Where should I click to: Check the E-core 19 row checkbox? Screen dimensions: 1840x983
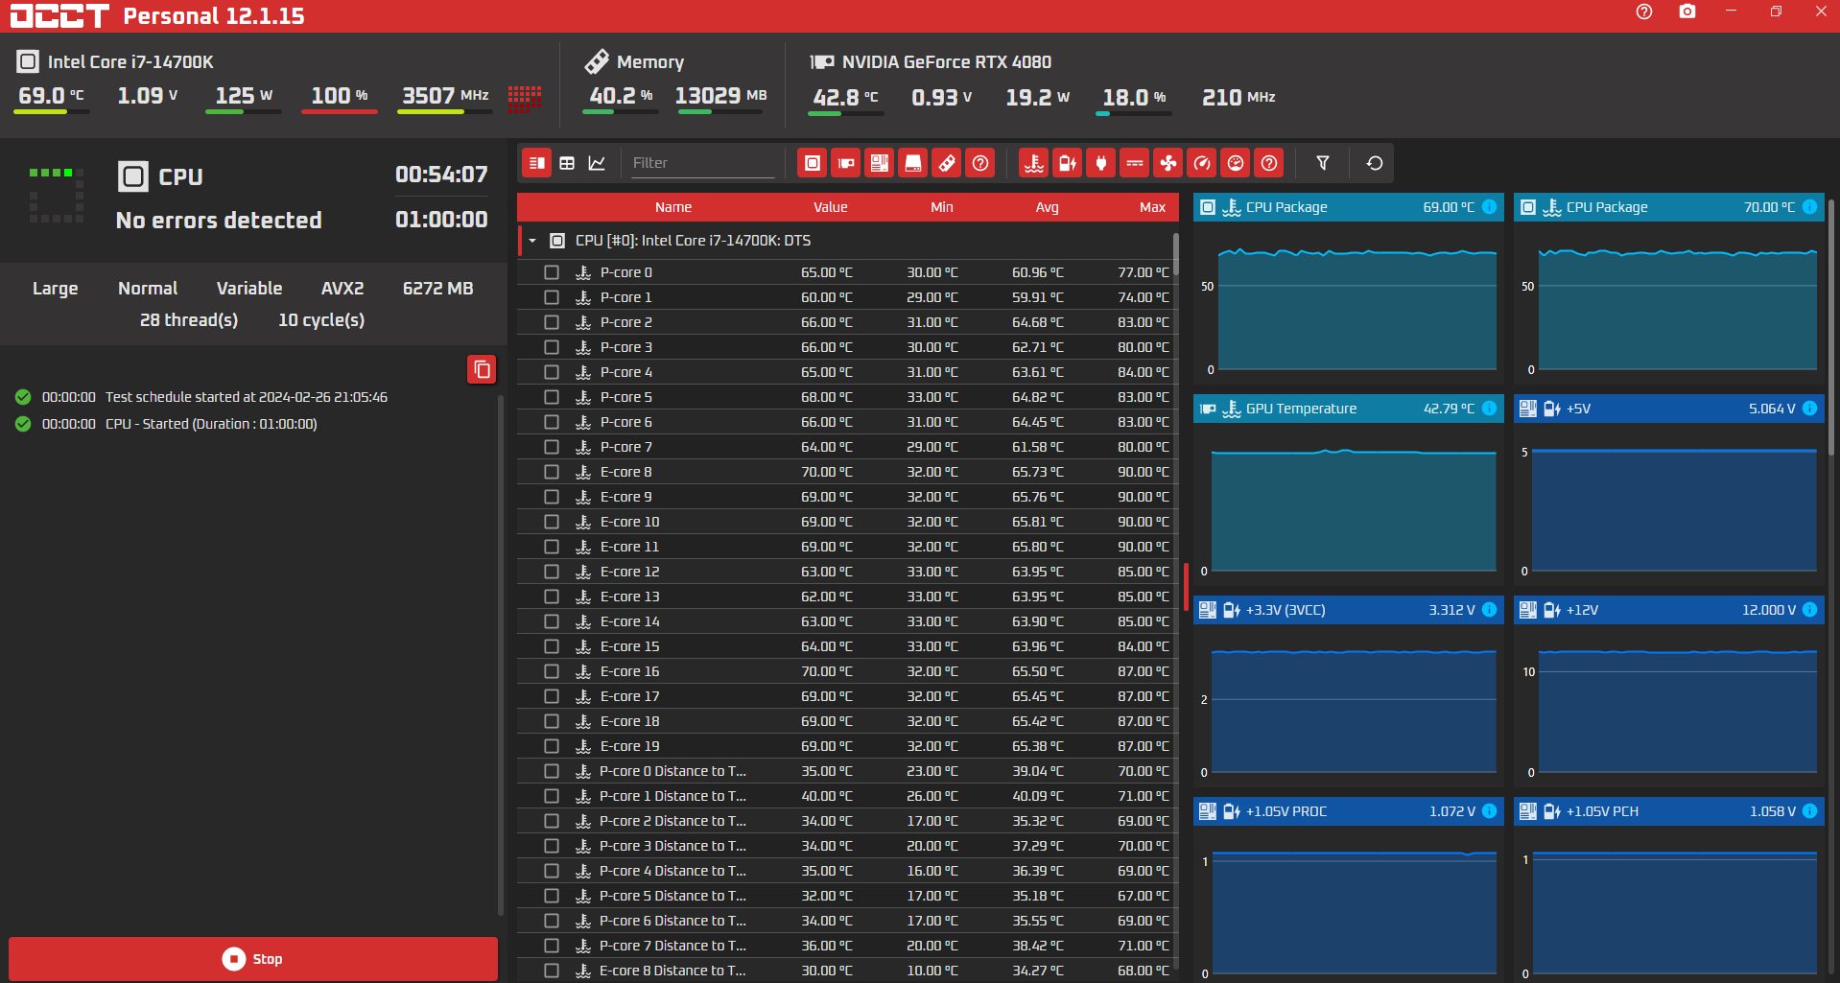coord(552,746)
